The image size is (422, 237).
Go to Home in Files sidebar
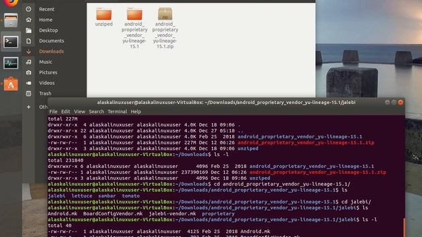[45, 20]
